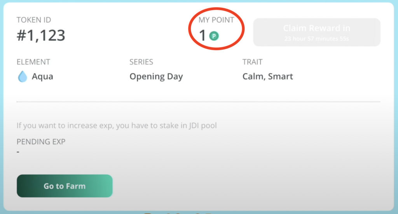This screenshot has width=398, height=214.
Task: Click the point value number 1
Action: point(202,35)
